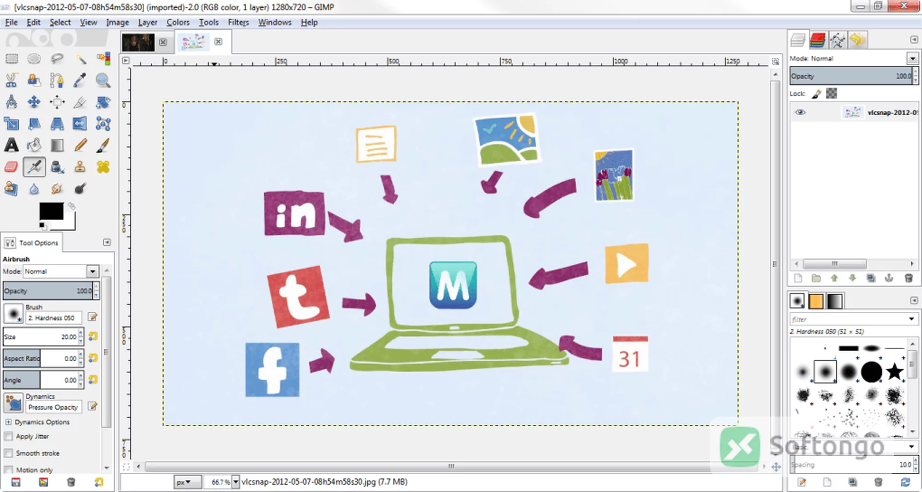
Task: Open the Airbrush Mode dropdown
Action: pyautogui.click(x=93, y=271)
